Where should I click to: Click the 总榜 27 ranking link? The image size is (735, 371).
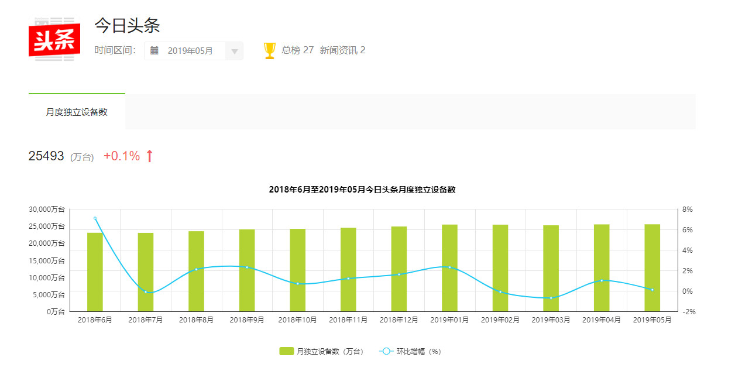click(297, 50)
